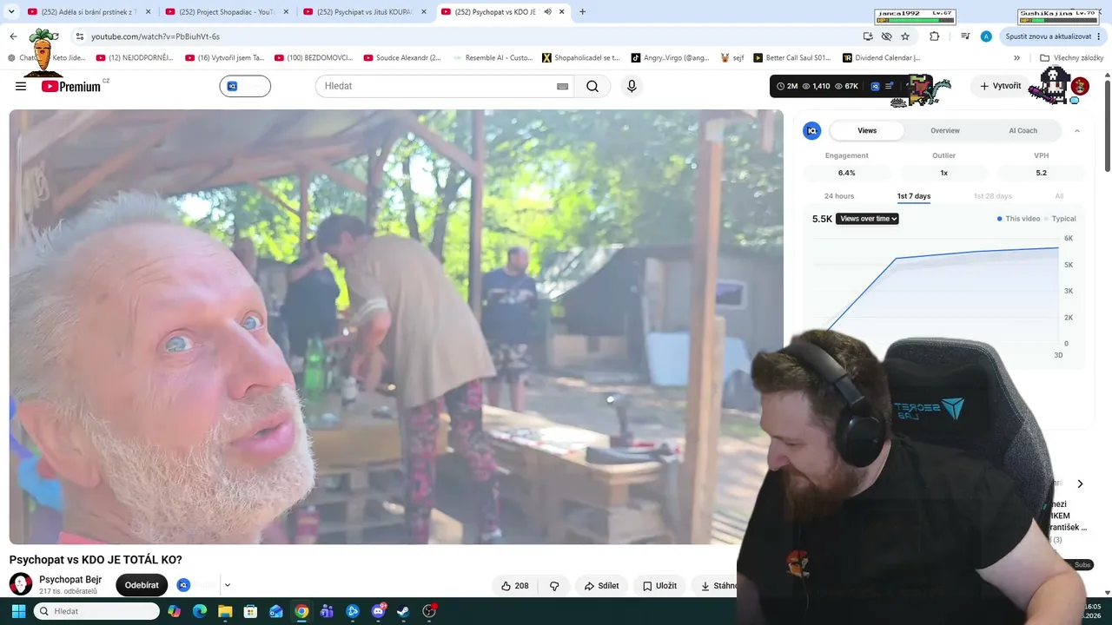Launch Steam from the taskbar
This screenshot has width=1112, height=625.
pyautogui.click(x=403, y=611)
